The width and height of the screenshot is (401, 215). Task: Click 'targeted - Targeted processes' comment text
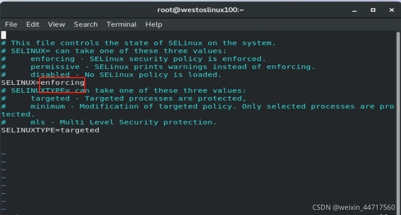pyautogui.click(x=139, y=99)
